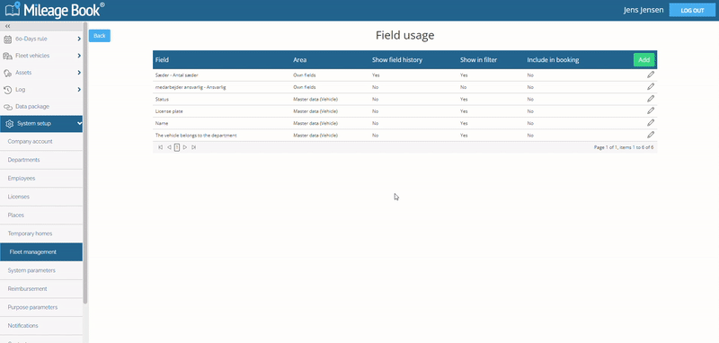Expand the Assets submenu arrow

click(79, 73)
